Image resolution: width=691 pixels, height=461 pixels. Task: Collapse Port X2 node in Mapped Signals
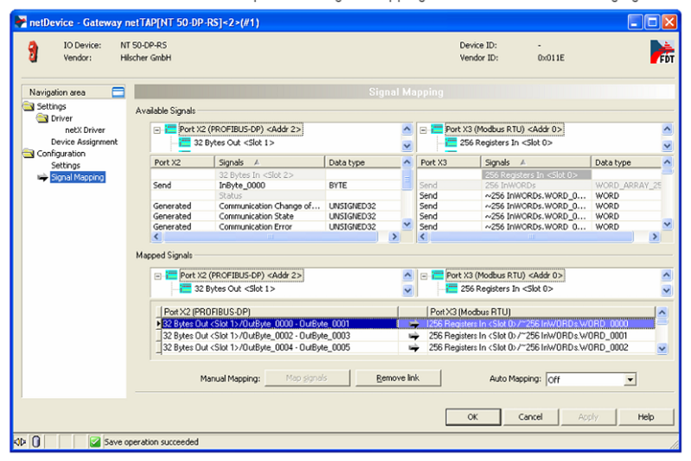157,275
